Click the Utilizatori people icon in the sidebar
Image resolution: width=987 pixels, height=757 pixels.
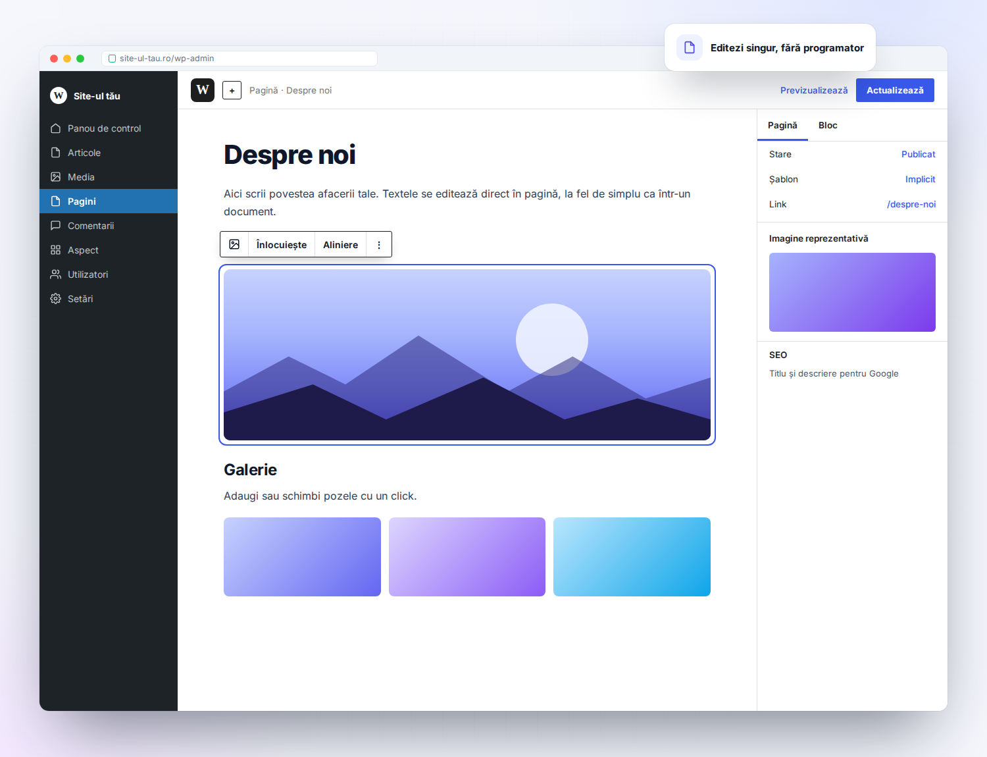coord(56,274)
